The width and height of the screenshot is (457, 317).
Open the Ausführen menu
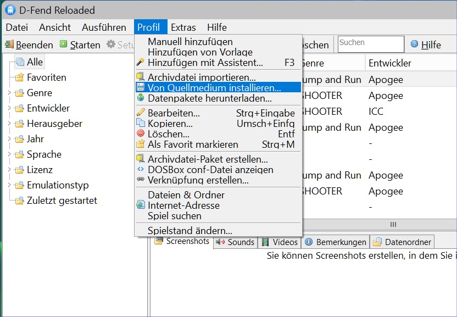tap(104, 27)
